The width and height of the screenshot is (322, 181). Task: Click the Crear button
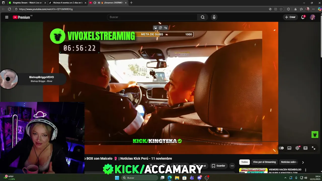290,17
